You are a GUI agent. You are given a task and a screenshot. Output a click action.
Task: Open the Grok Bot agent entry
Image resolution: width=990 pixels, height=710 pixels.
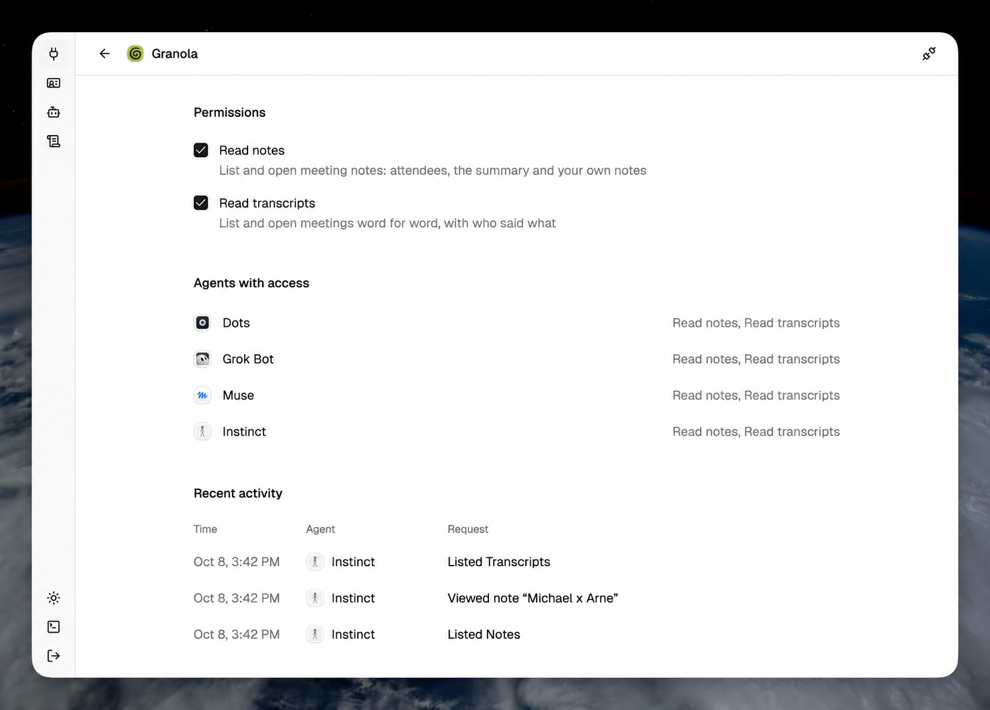(516, 359)
